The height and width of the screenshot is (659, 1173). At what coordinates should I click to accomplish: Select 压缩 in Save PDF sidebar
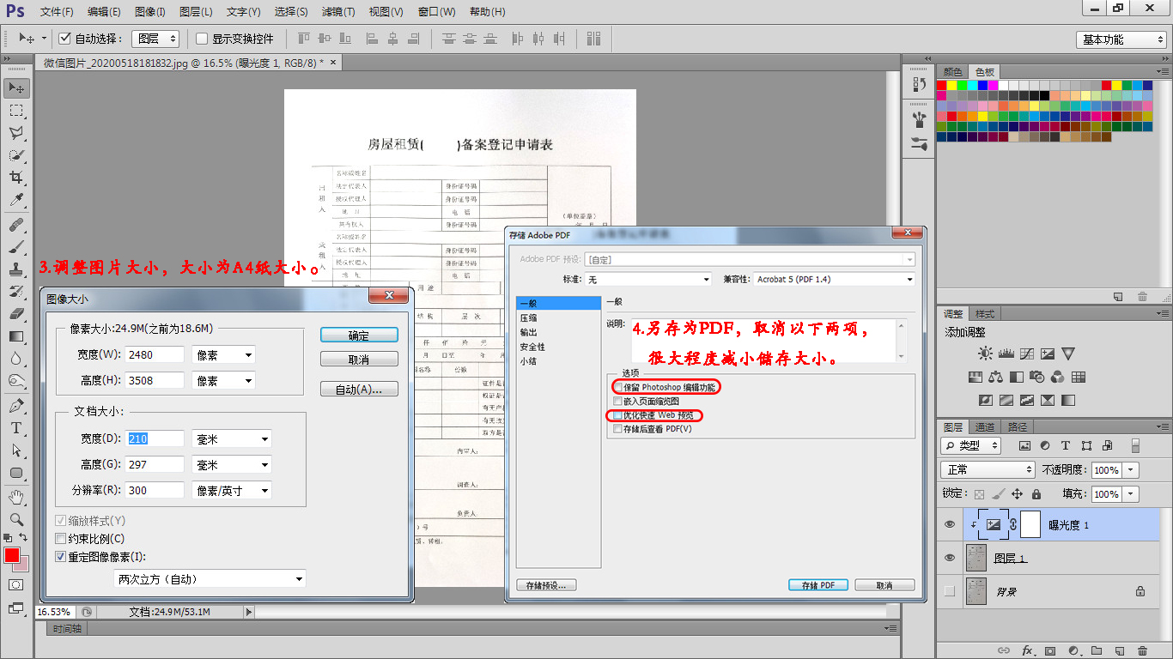(529, 317)
